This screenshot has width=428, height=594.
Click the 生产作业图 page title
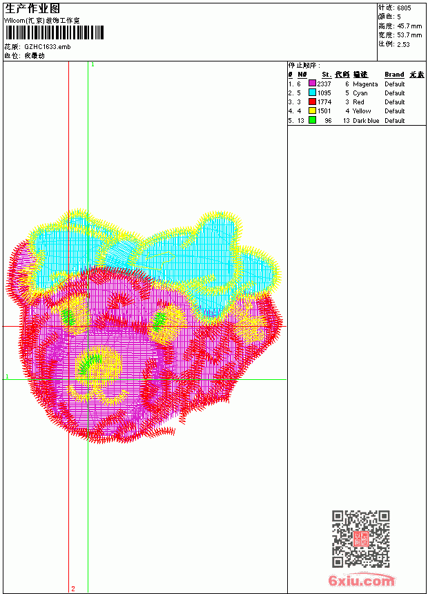(32, 9)
